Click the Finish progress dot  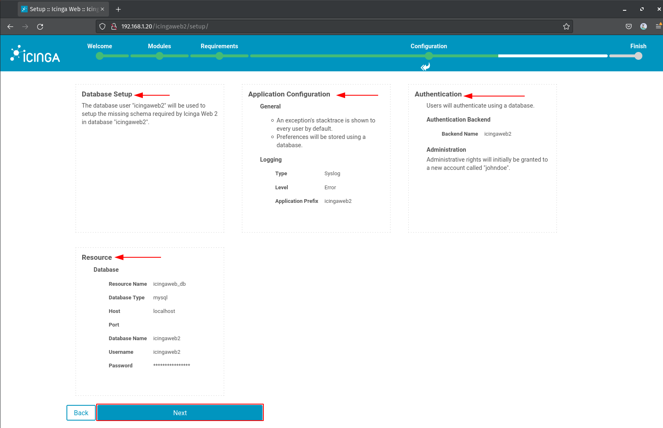(x=638, y=56)
